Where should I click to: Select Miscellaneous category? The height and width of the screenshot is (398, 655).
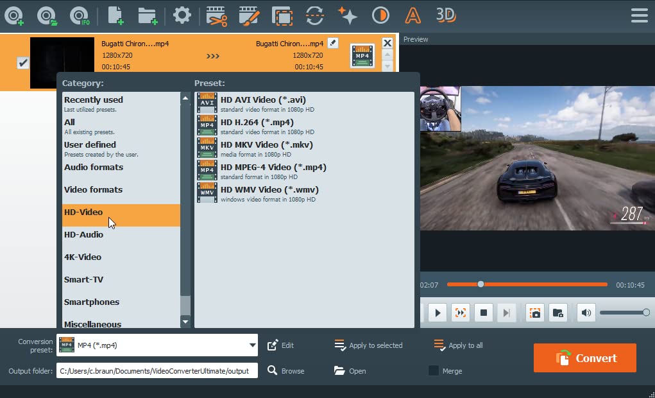[x=121, y=323]
